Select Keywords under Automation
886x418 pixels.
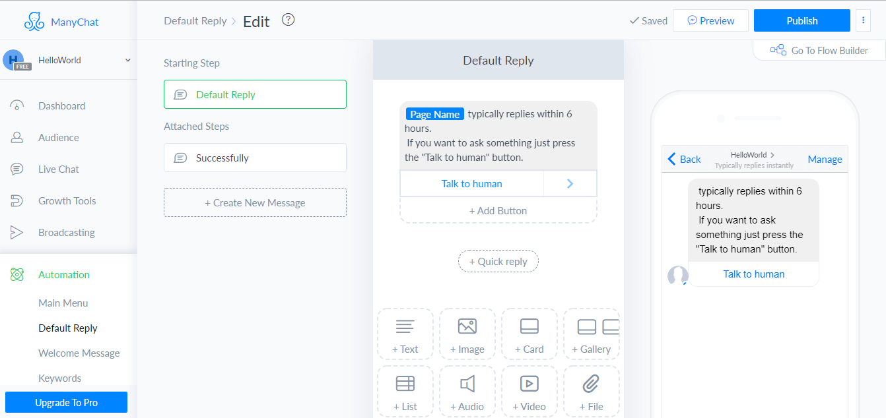59,378
